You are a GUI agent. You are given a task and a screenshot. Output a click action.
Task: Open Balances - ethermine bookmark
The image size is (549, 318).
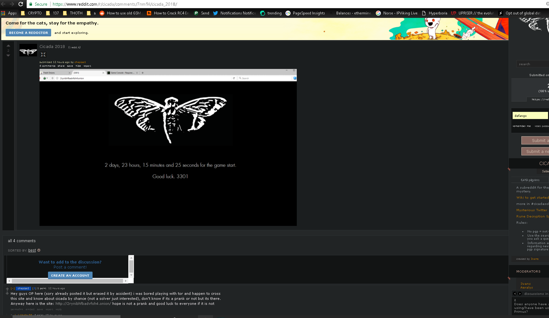350,13
